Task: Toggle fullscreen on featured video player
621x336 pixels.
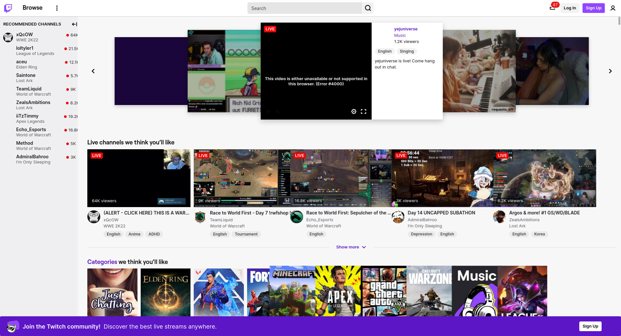Action: [x=364, y=111]
